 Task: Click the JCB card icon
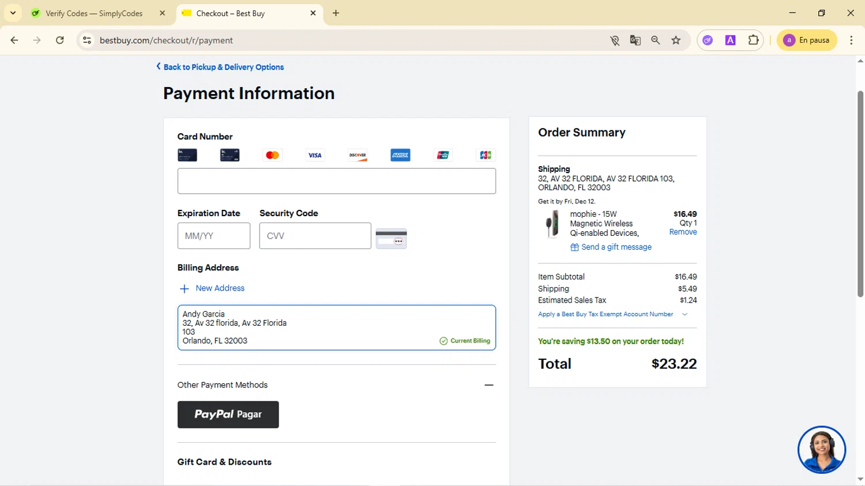click(x=486, y=155)
